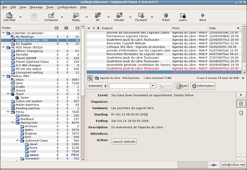Screen dimensions: 247x170
Task: Collapse My RSS Feeds tree
Action: point(3,47)
